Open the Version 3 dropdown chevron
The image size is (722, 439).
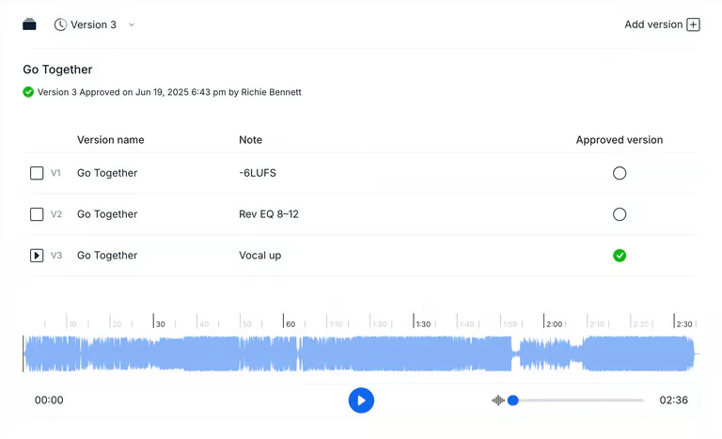[x=132, y=24]
